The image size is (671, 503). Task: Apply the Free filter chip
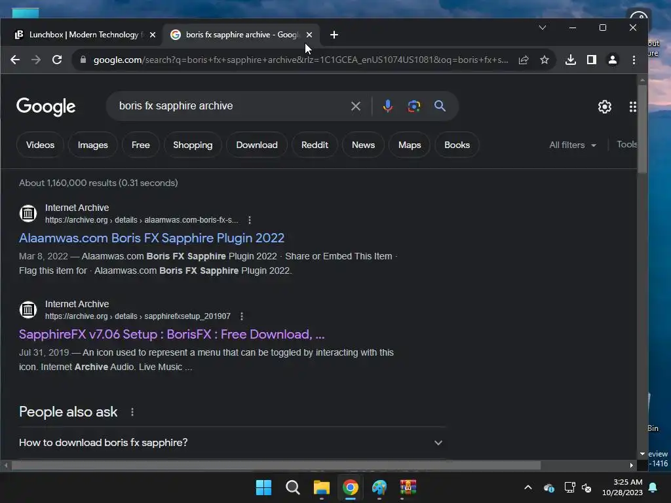[140, 145]
